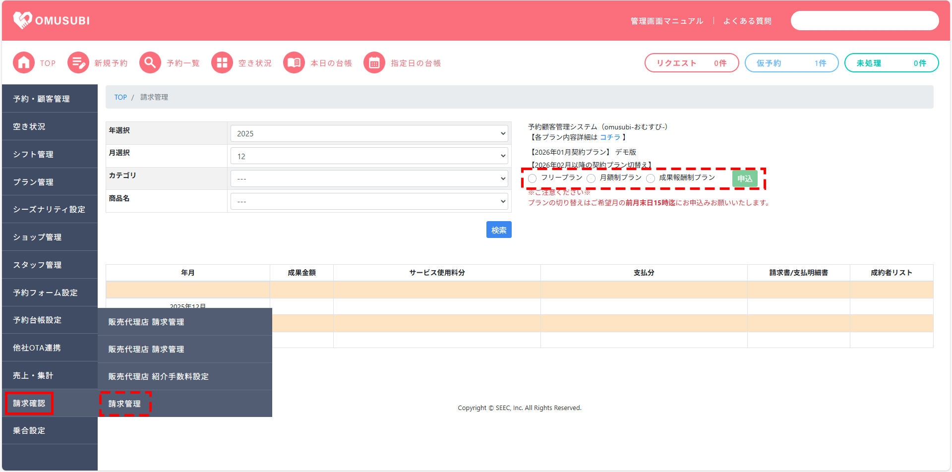Click the 空き状況 grid icon
Image resolution: width=952 pixels, height=472 pixels.
tap(222, 63)
